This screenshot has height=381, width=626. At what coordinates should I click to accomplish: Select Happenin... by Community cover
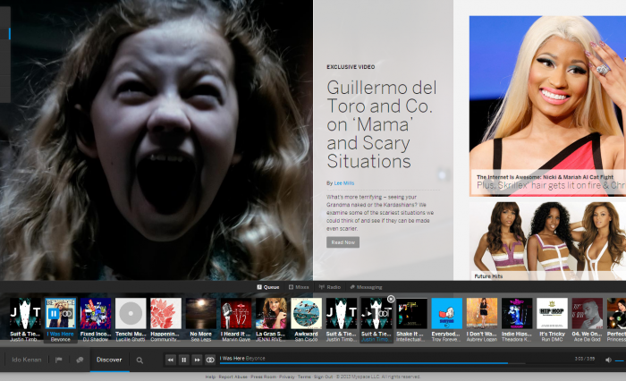click(165, 314)
